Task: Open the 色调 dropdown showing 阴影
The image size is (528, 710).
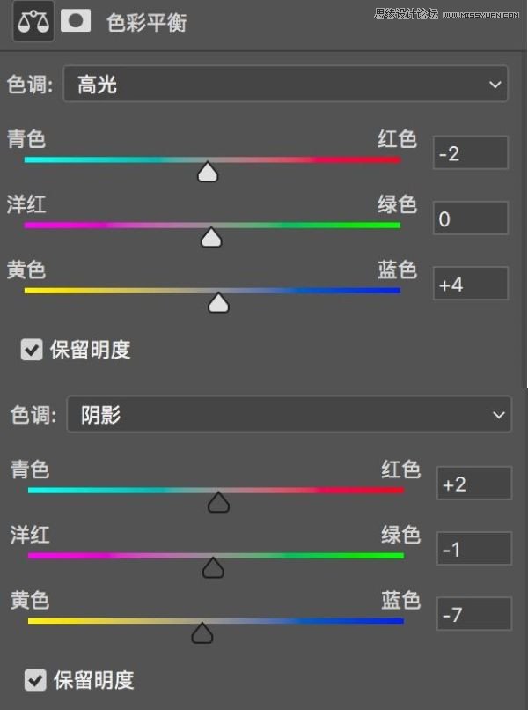Action: tap(289, 414)
